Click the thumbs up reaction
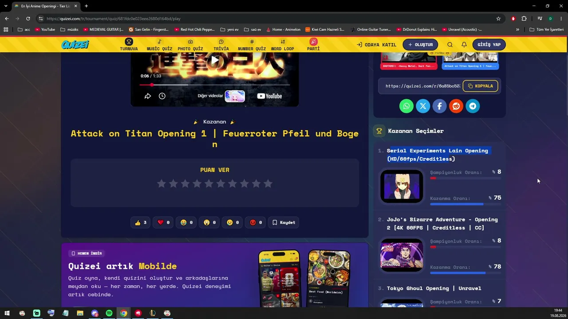Viewport: 568px width, 319px height. click(x=141, y=222)
